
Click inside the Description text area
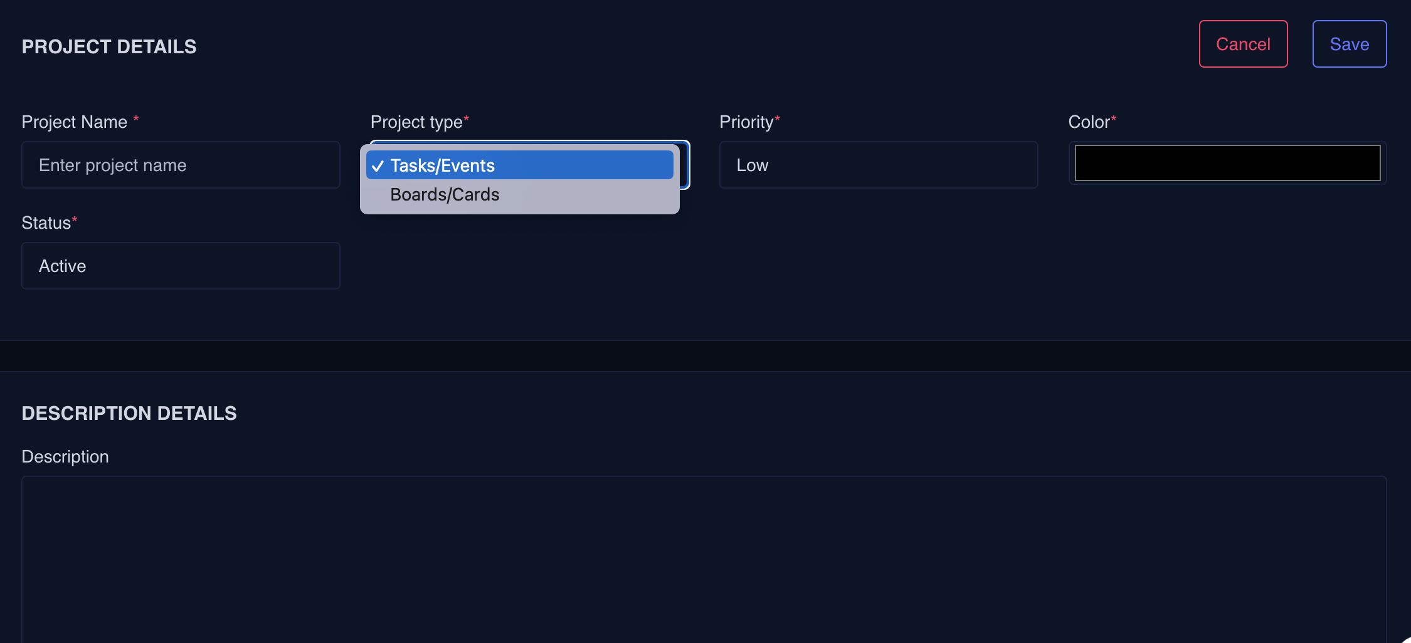click(704, 558)
